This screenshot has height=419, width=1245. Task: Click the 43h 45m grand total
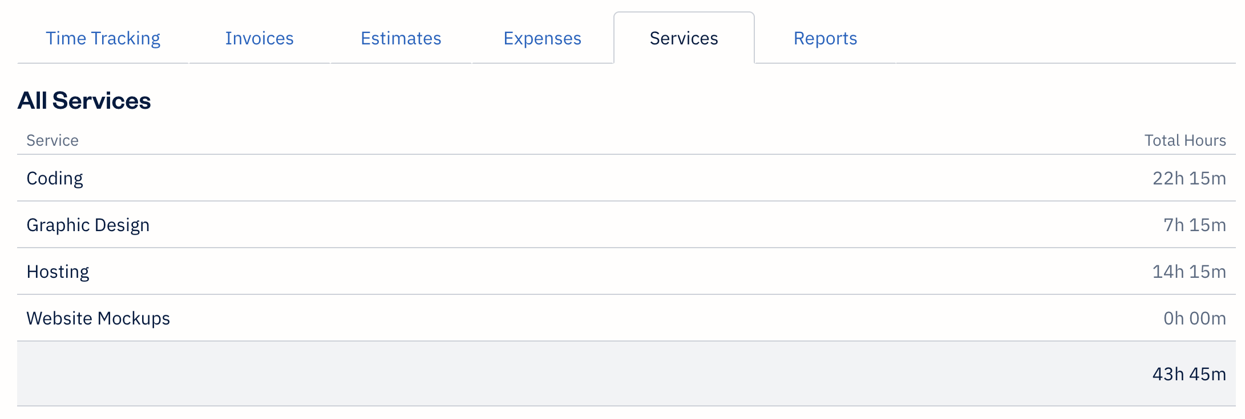pyautogui.click(x=1186, y=374)
